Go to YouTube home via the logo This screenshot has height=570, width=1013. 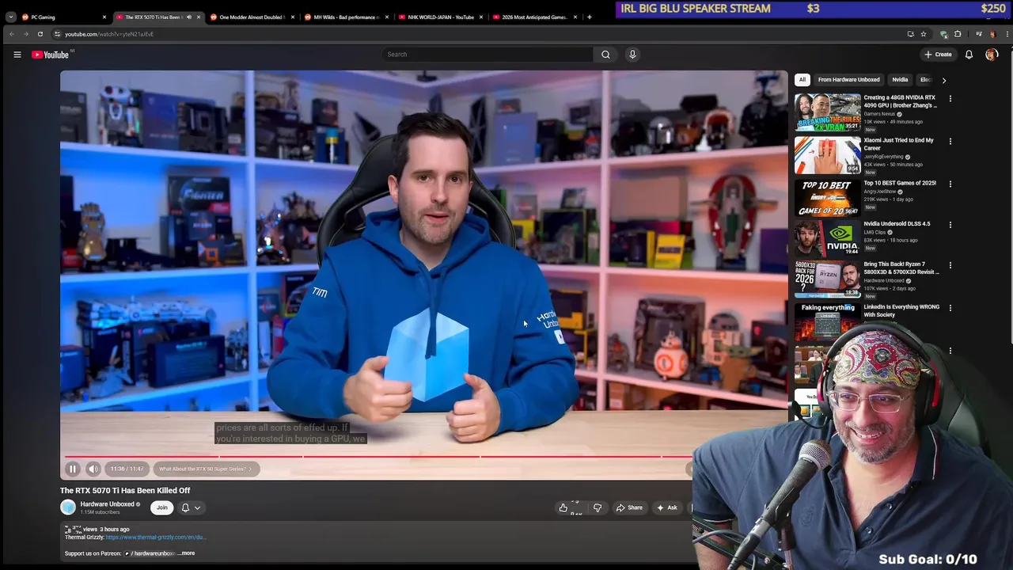tap(51, 55)
